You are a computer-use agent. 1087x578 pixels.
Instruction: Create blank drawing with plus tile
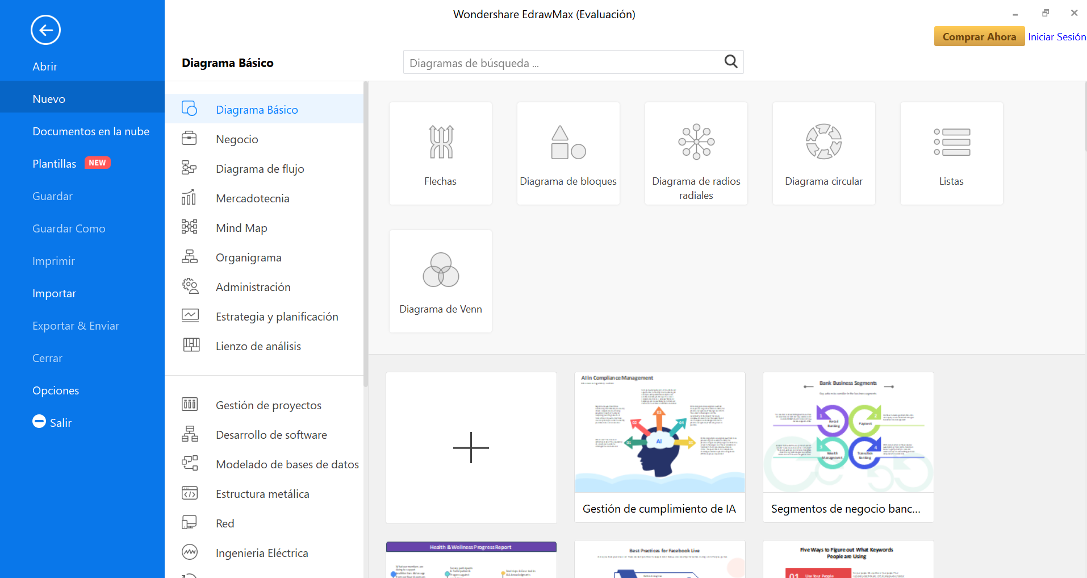pos(471,448)
